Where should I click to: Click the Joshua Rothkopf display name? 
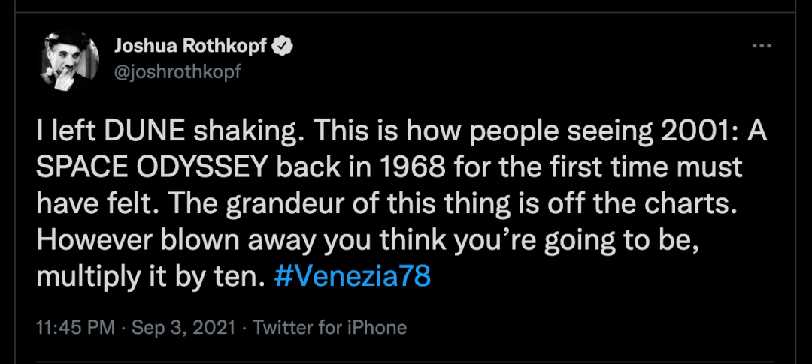189,47
